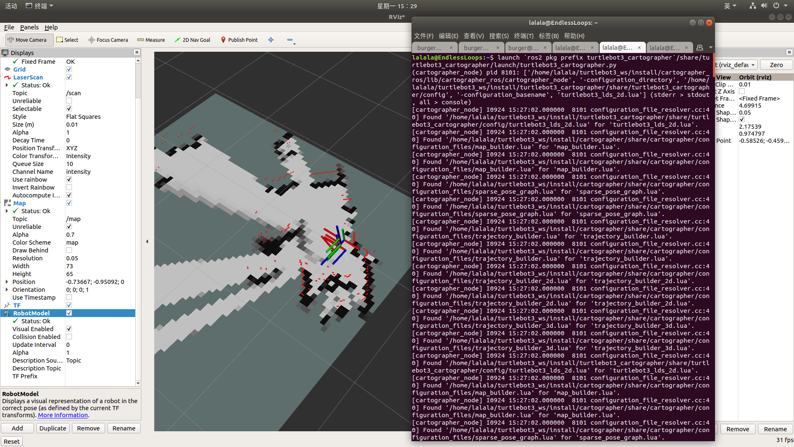This screenshot has height=447, width=794.
Task: Toggle the LaserScan display checkbox
Action: tap(69, 77)
